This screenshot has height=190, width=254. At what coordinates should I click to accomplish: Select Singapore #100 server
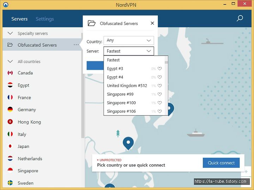pyautogui.click(x=134, y=103)
